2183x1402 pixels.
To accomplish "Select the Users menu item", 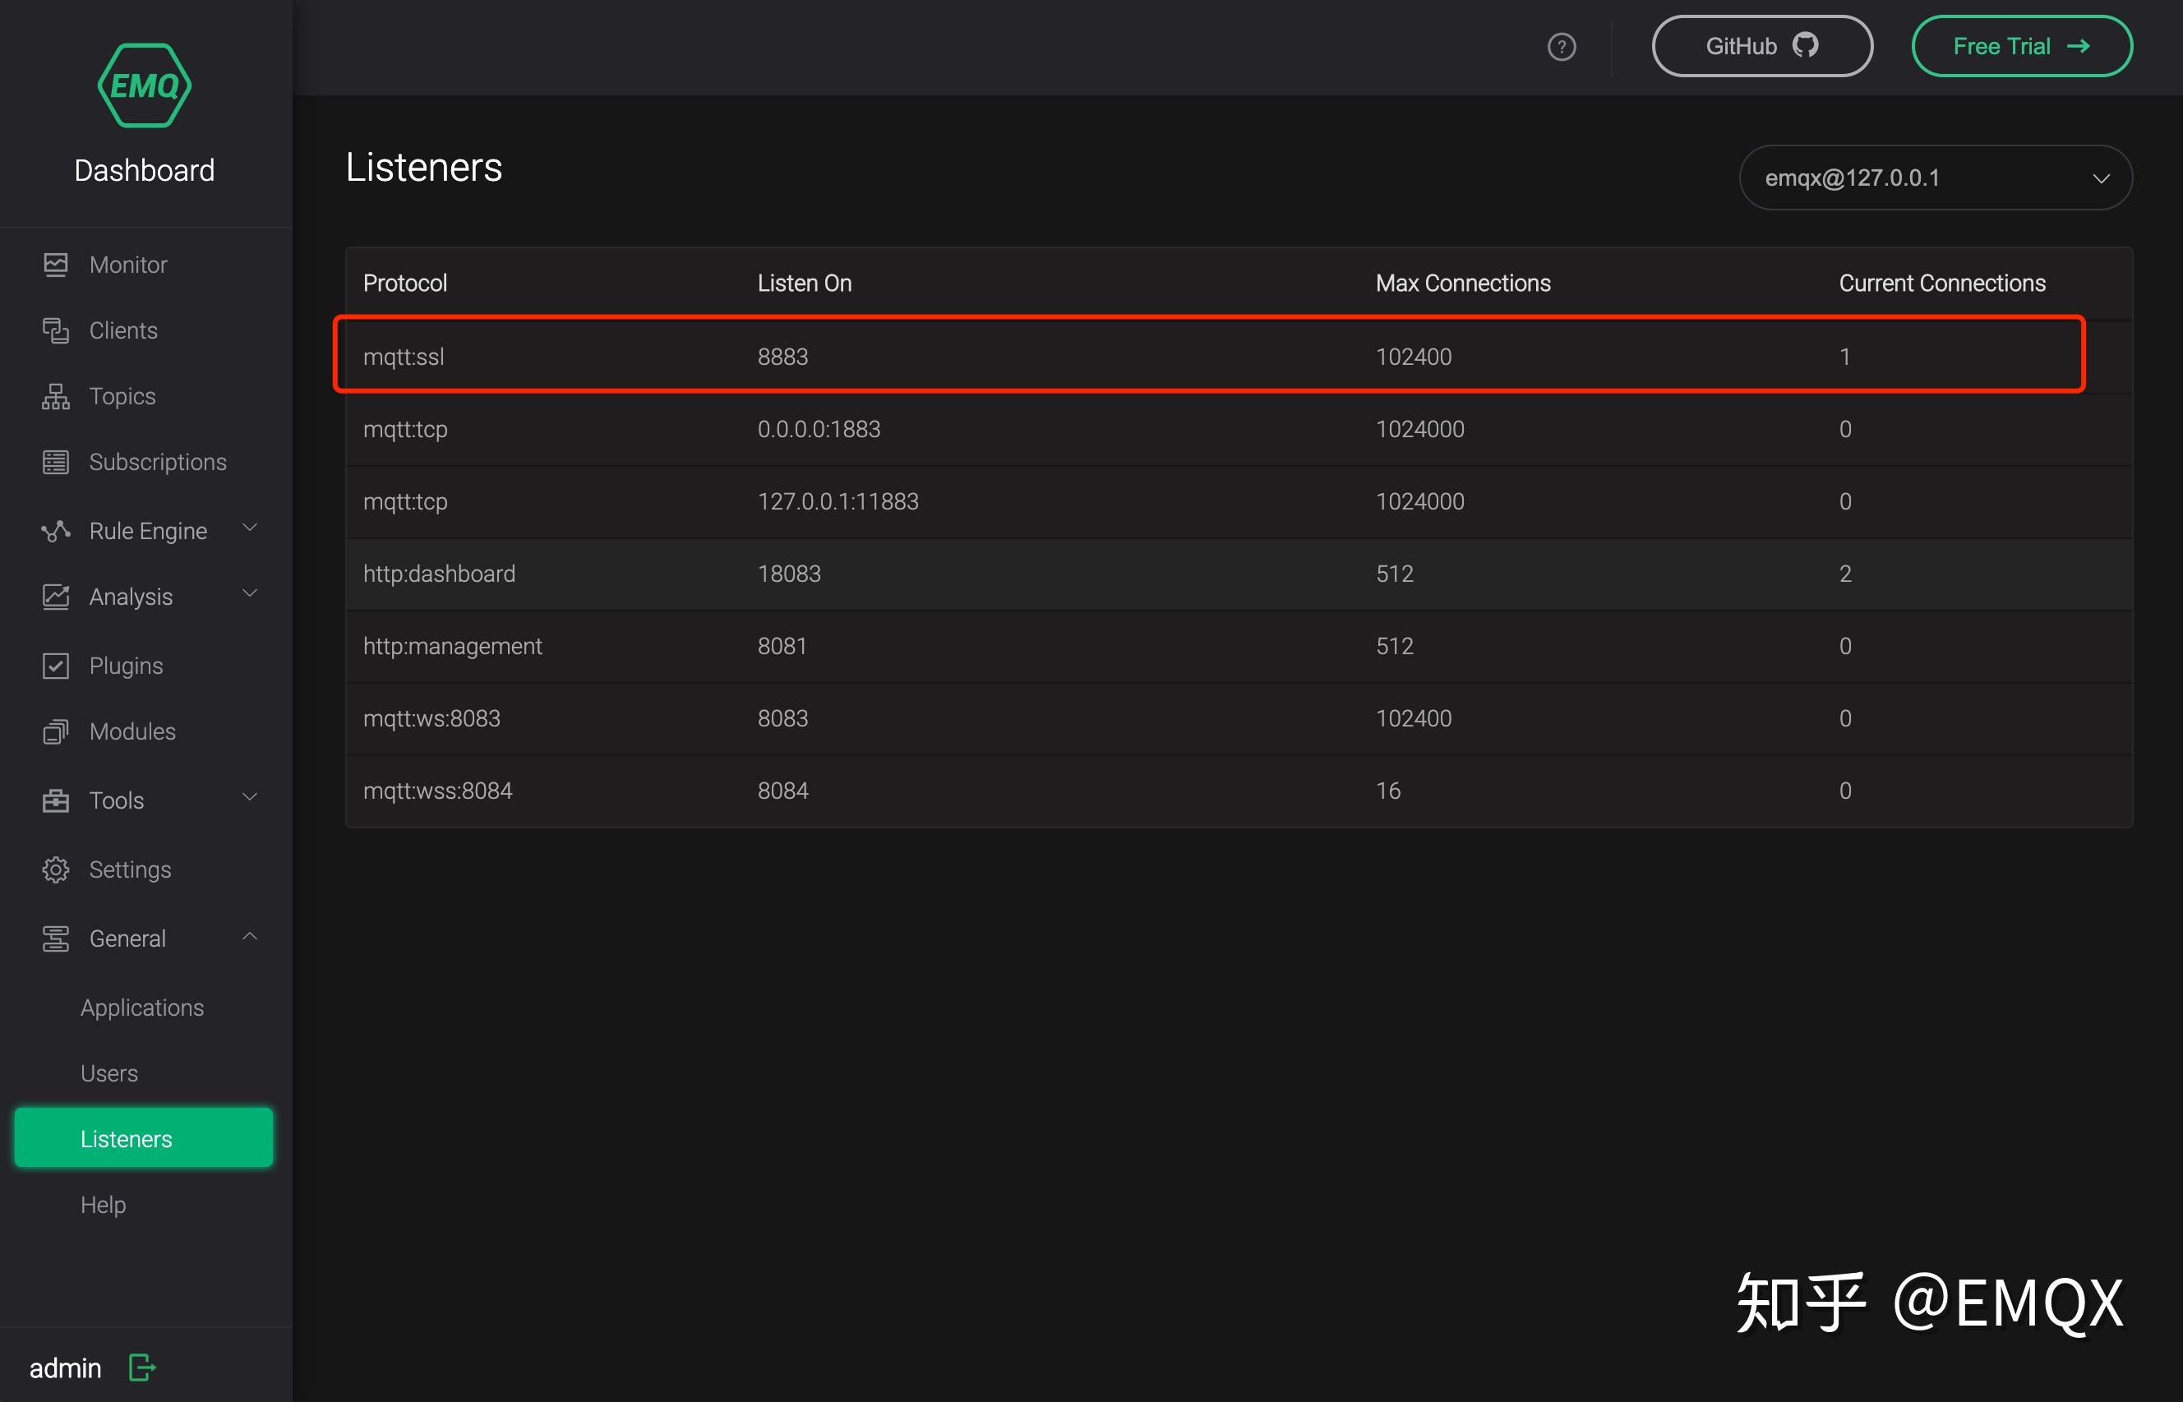I will tap(108, 1072).
